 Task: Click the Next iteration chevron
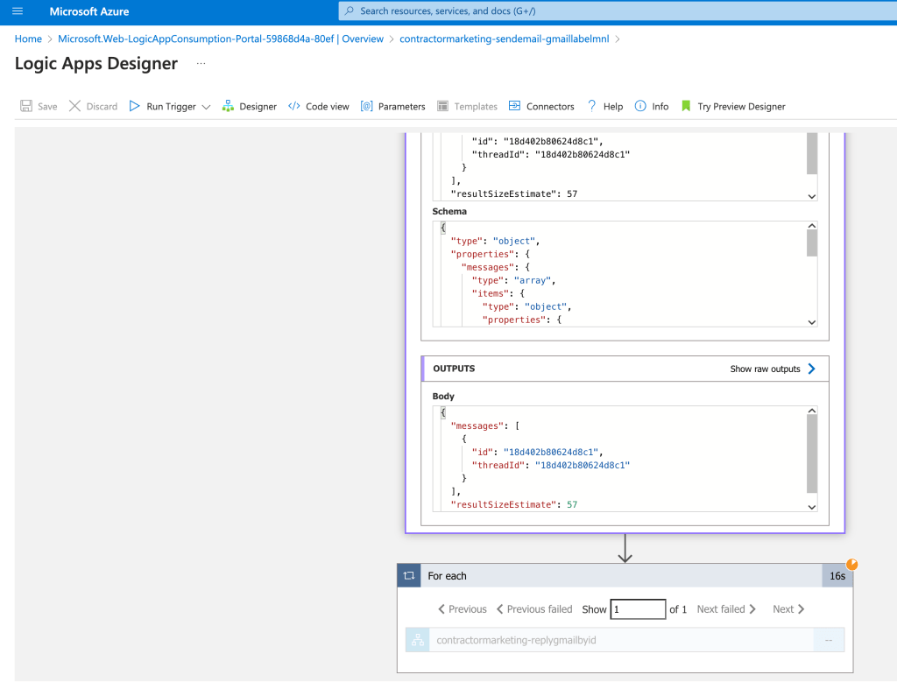(801, 609)
